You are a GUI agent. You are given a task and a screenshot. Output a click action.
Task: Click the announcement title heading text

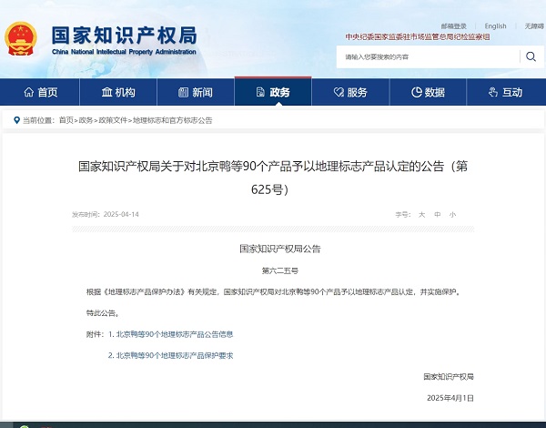(273, 178)
